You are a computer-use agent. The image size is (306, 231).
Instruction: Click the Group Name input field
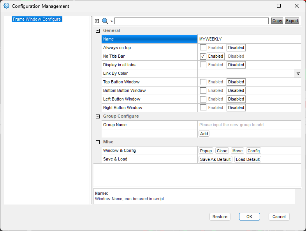tap(250, 125)
